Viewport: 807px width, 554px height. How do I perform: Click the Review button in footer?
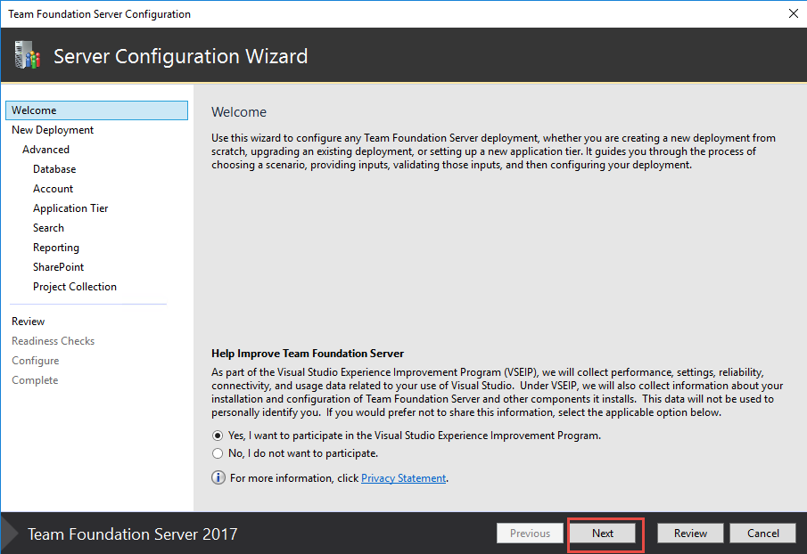[x=690, y=534]
